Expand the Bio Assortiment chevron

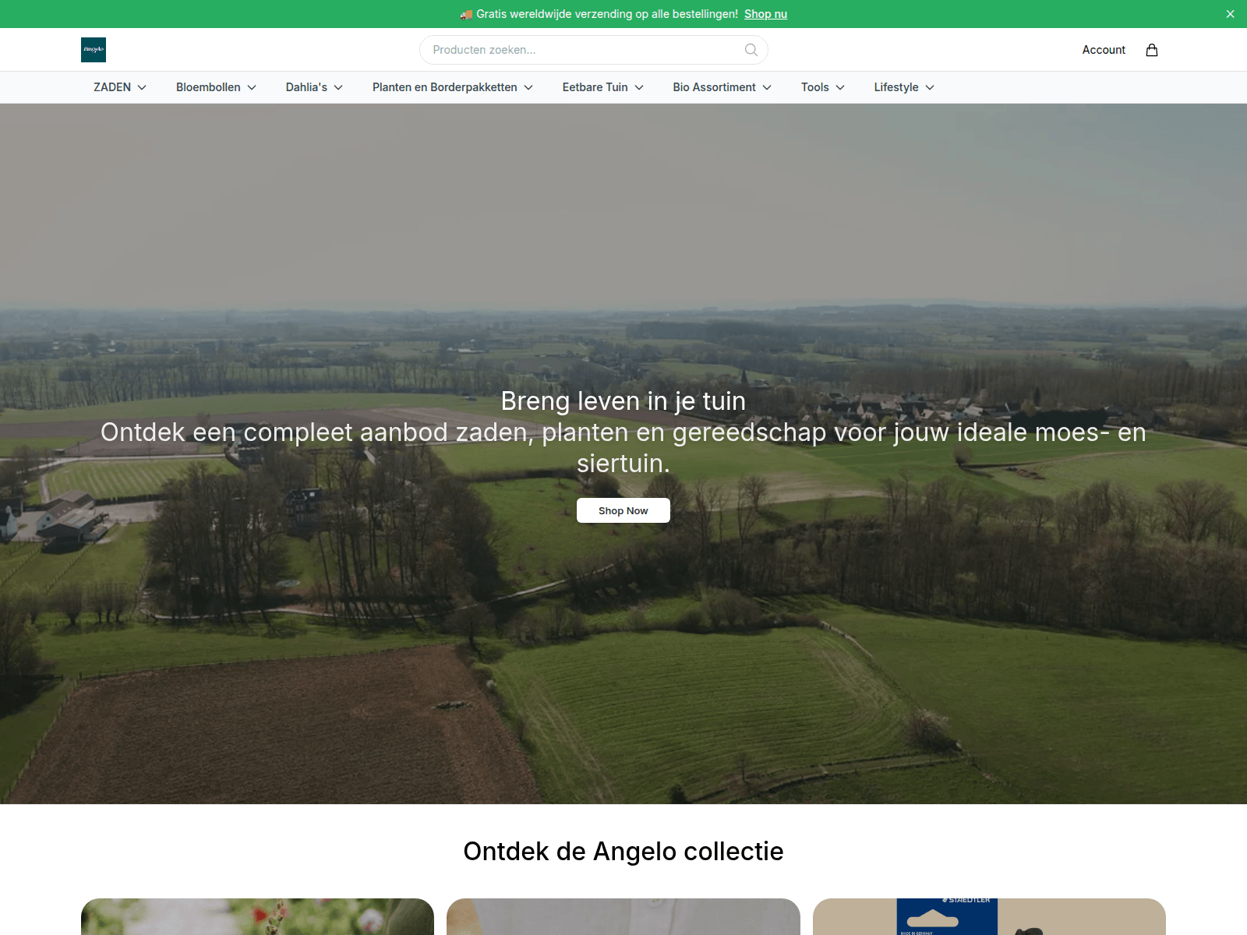click(767, 87)
